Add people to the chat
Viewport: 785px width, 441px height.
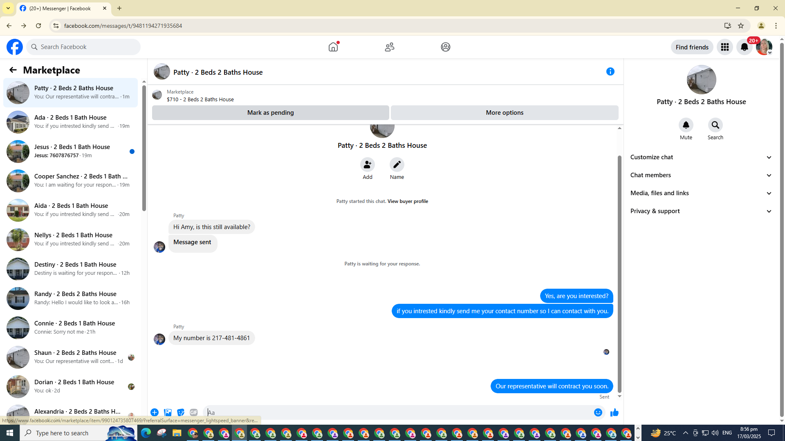click(x=368, y=165)
